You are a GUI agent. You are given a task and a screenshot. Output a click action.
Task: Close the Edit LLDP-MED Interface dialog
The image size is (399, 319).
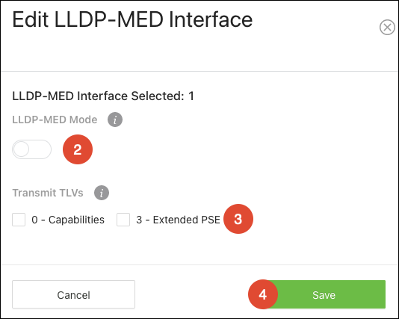(387, 27)
